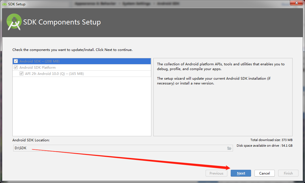This screenshot has height=183, width=305.
Task: Click the Android SDK Location path field
Action: coord(123,148)
